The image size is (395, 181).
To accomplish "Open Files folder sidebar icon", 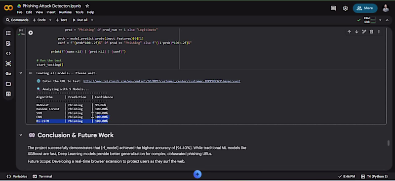I will point(8,84).
